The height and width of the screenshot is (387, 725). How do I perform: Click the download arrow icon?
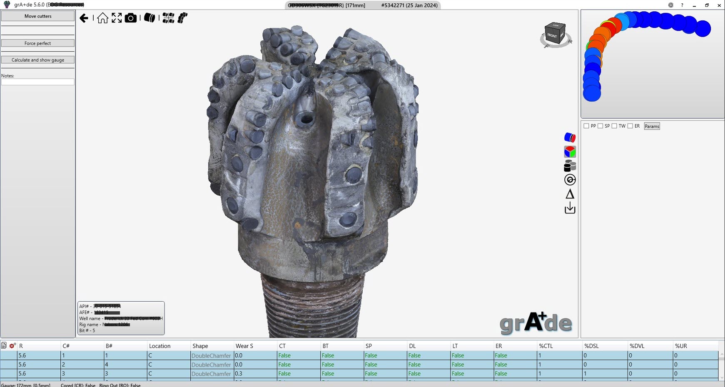pos(570,208)
